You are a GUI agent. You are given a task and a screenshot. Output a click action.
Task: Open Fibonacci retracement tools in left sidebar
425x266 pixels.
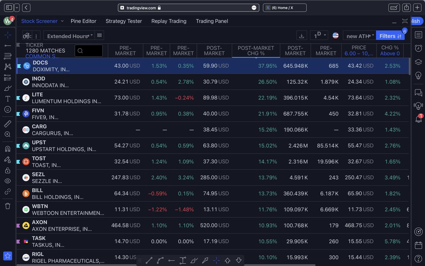tap(8, 56)
